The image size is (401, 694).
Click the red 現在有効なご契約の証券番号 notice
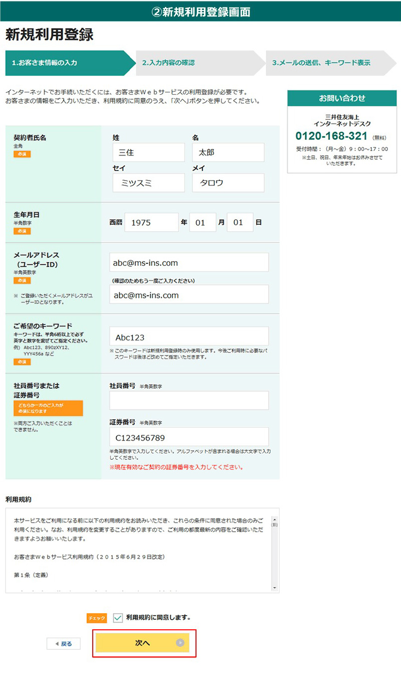(176, 467)
